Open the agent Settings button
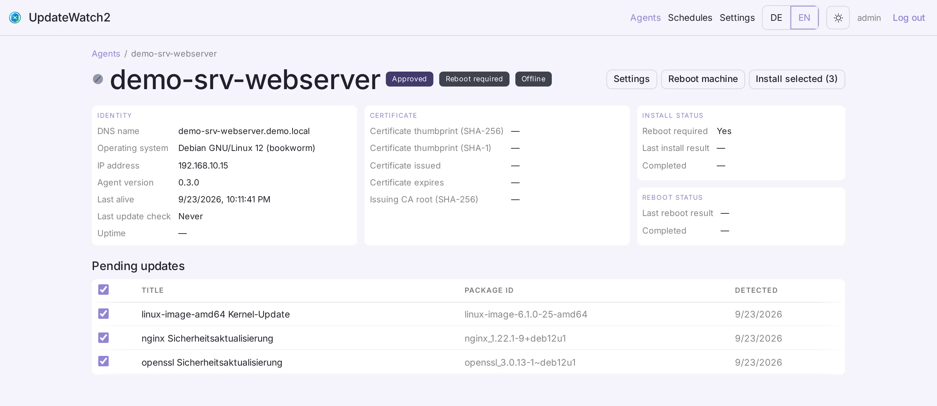 click(631, 79)
